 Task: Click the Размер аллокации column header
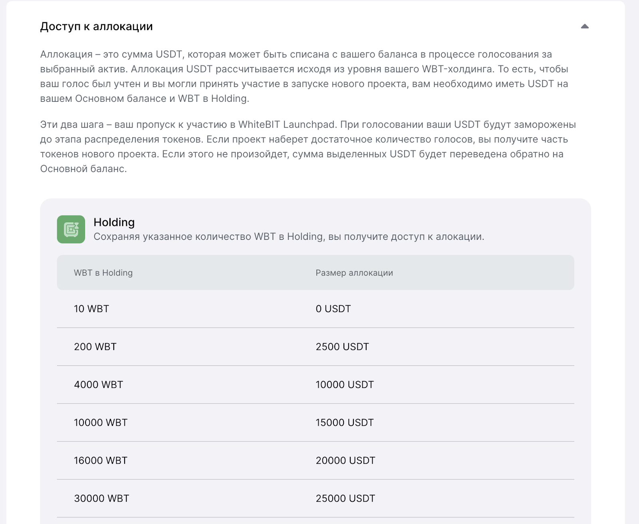click(x=354, y=273)
